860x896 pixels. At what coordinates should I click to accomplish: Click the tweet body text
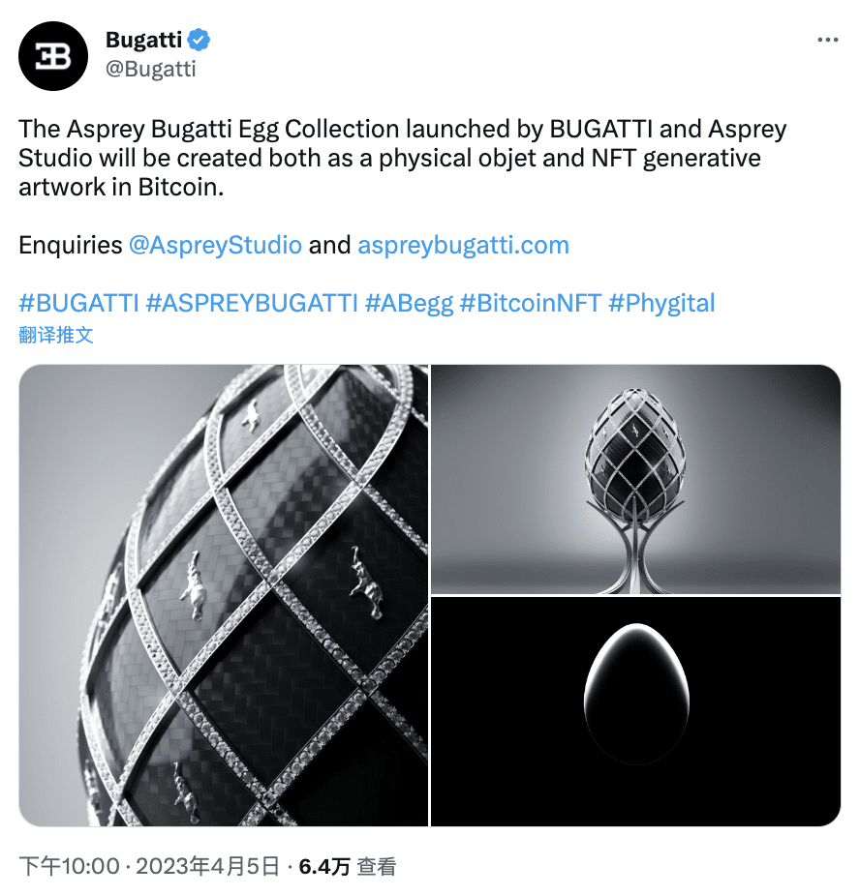[387, 155]
